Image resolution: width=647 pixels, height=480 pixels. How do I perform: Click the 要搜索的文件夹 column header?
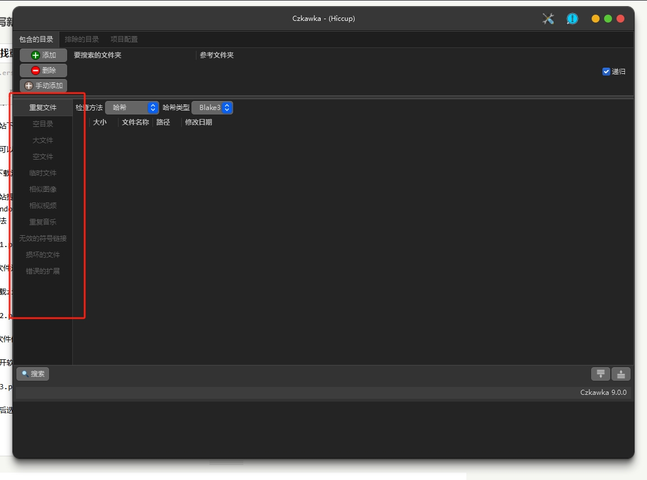point(97,55)
